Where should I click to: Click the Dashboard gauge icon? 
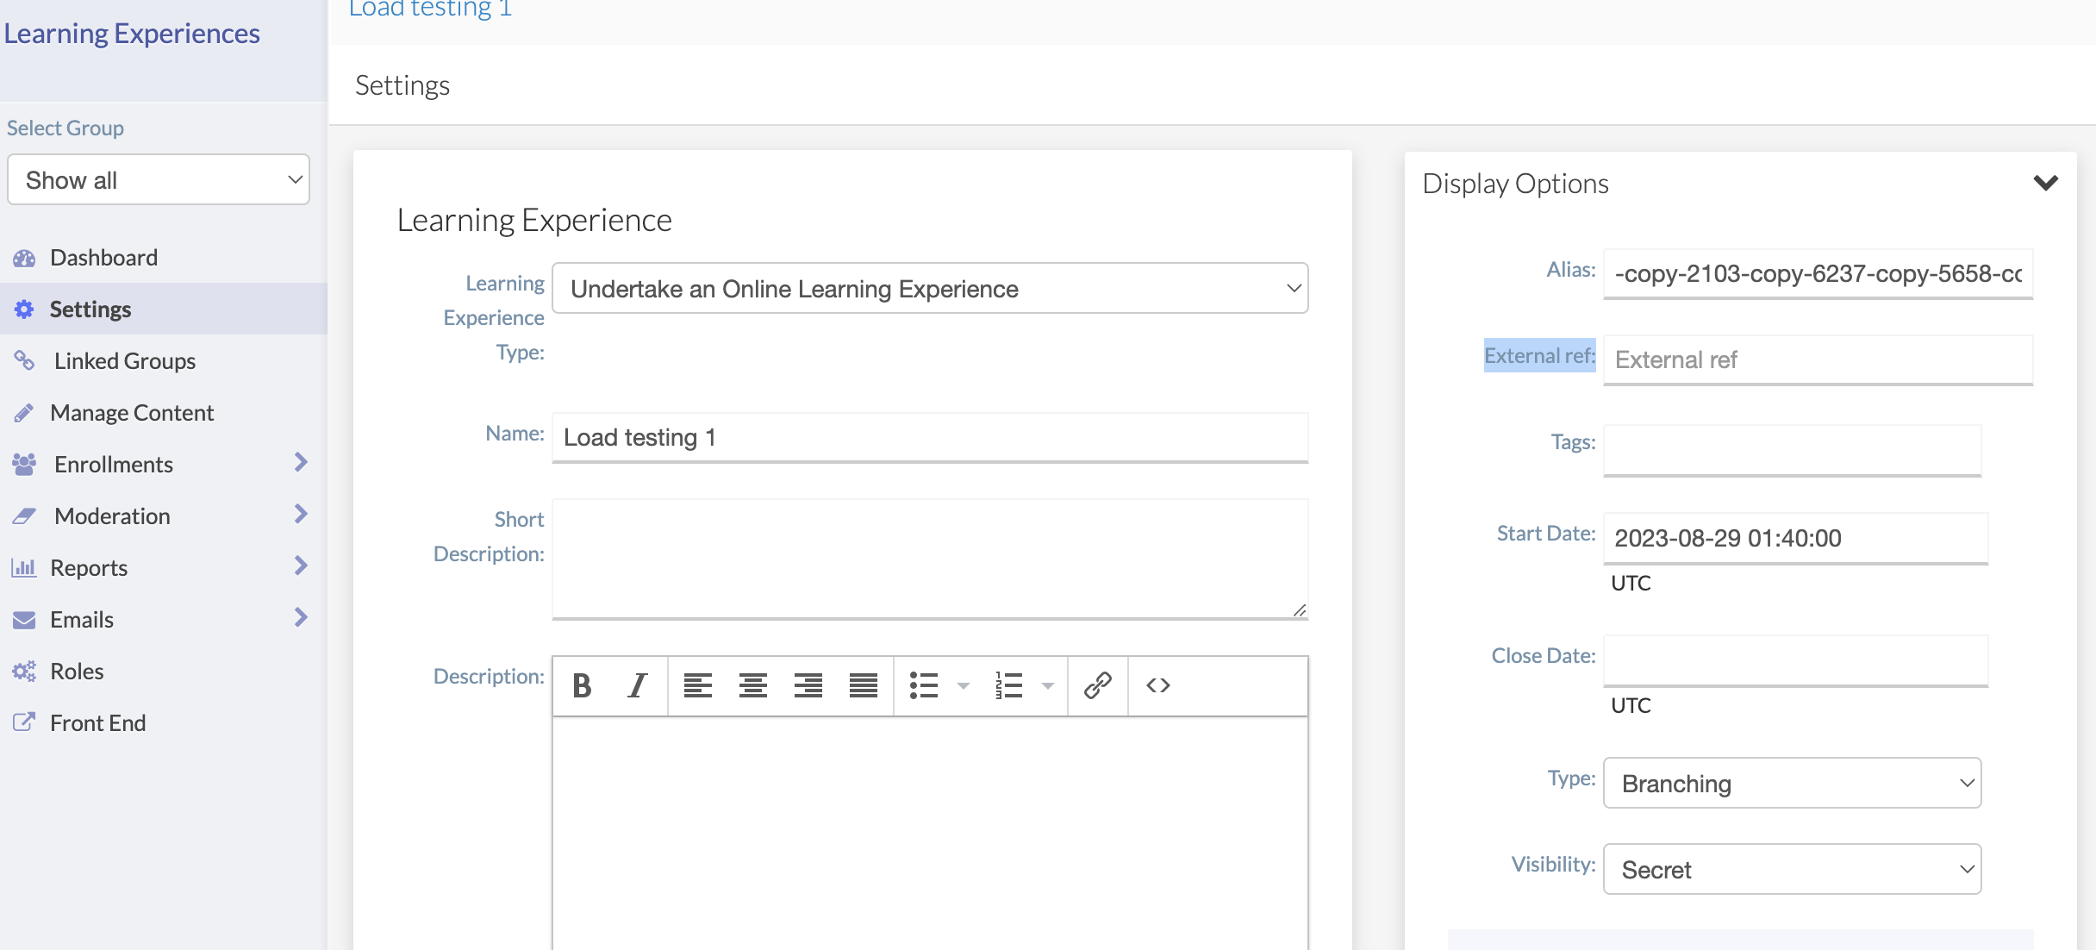pos(24,258)
